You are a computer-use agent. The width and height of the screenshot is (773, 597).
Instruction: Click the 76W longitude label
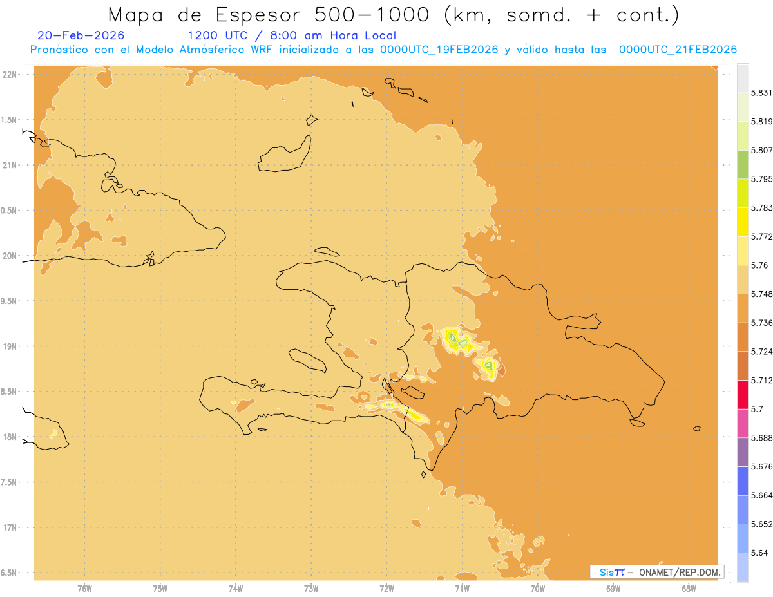click(84, 588)
